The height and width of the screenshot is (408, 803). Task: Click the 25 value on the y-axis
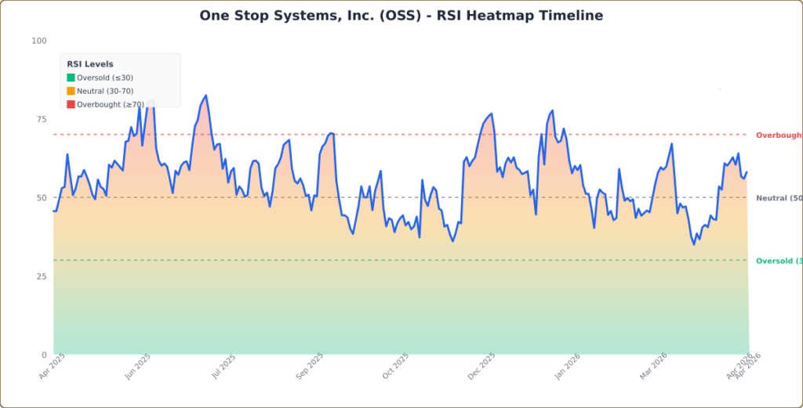(42, 276)
